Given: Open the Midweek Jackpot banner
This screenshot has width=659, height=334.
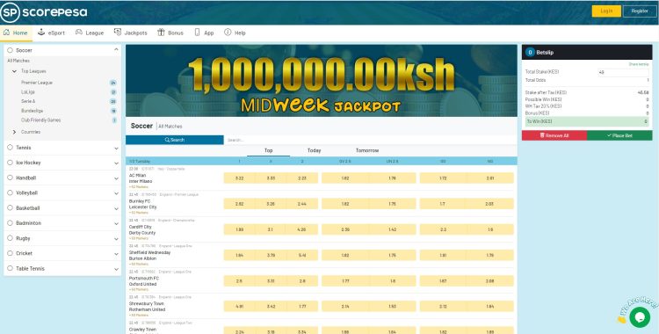Looking at the screenshot, I should click(321, 80).
